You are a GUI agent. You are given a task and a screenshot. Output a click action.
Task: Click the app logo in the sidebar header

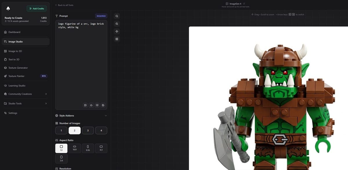[x=8, y=8]
